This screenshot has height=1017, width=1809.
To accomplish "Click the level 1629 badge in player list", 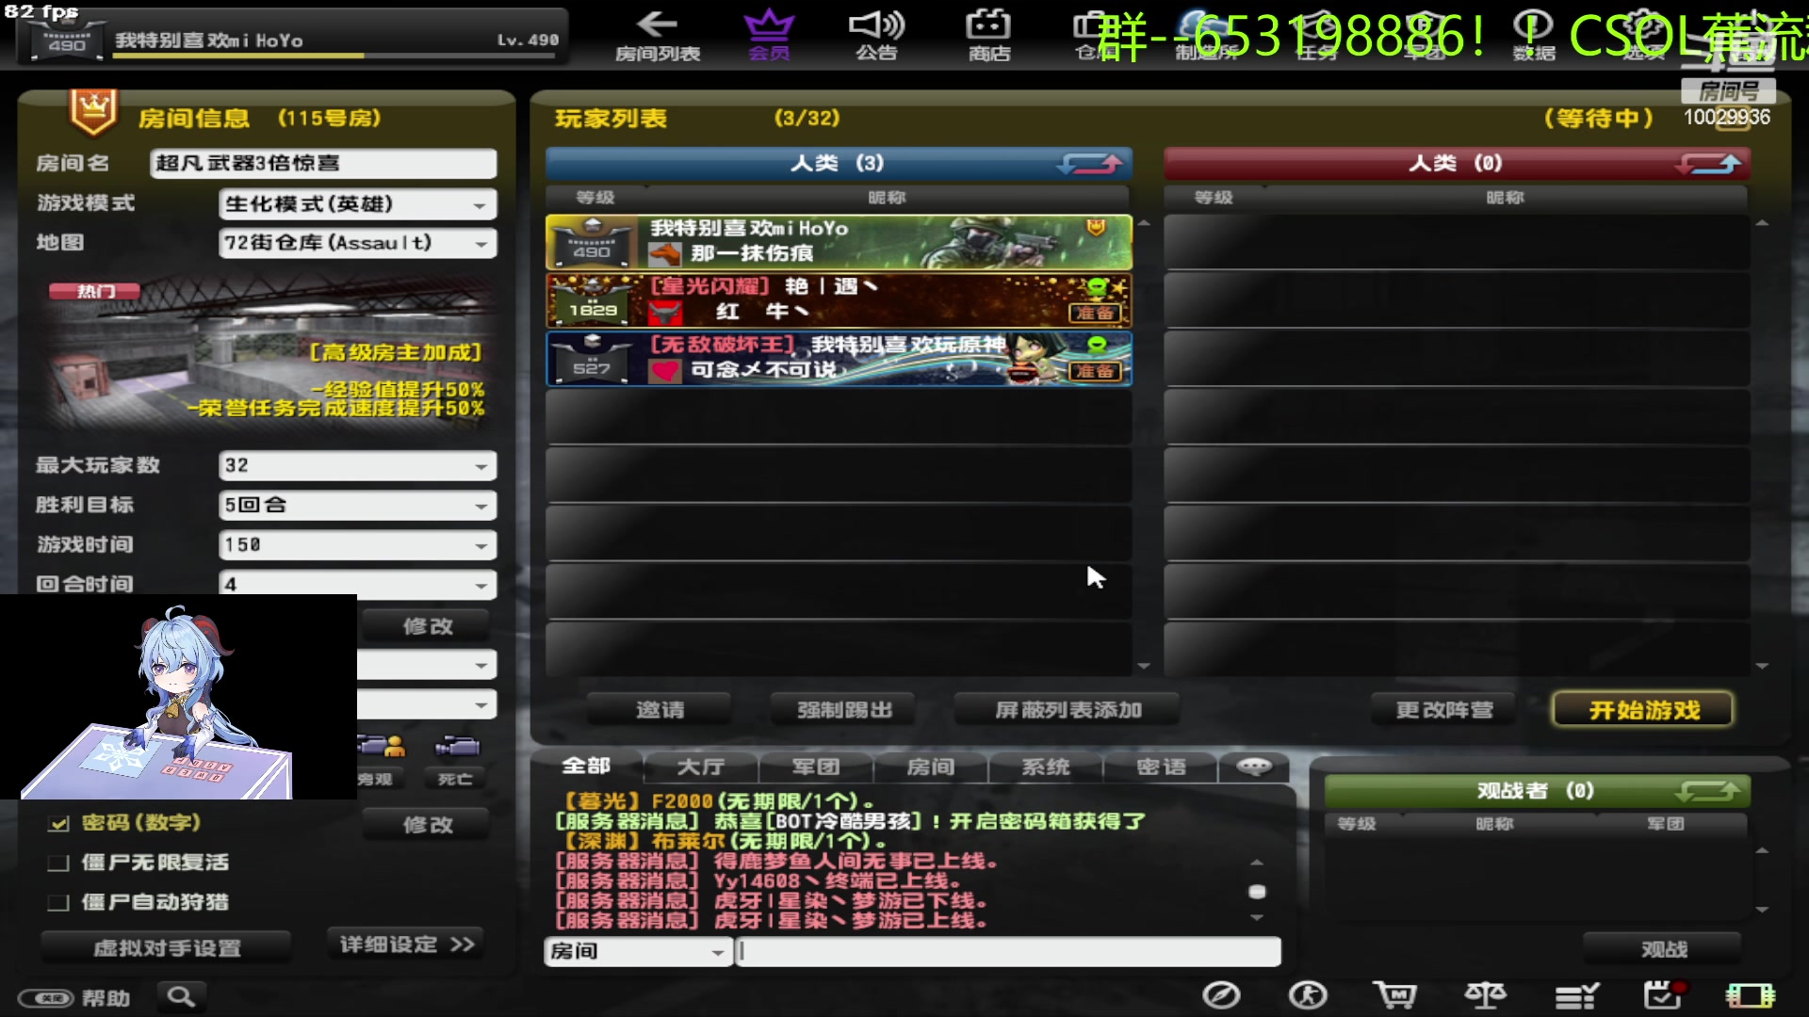I will (593, 301).
